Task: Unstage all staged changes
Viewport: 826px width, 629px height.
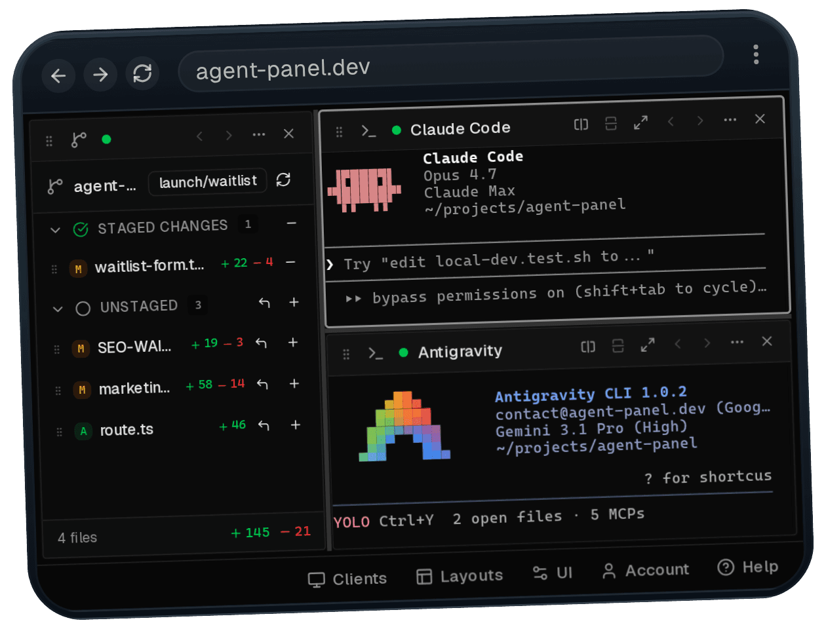Action: [292, 223]
